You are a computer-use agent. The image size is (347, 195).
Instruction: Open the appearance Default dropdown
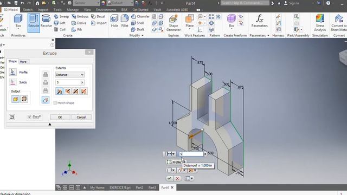pyautogui.click(x=120, y=3)
